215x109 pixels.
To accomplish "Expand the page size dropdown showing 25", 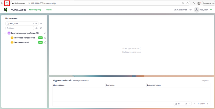I will 189,104.
